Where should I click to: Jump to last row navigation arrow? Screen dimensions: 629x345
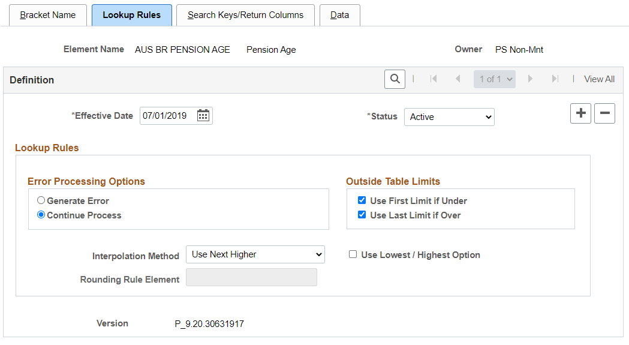click(555, 79)
